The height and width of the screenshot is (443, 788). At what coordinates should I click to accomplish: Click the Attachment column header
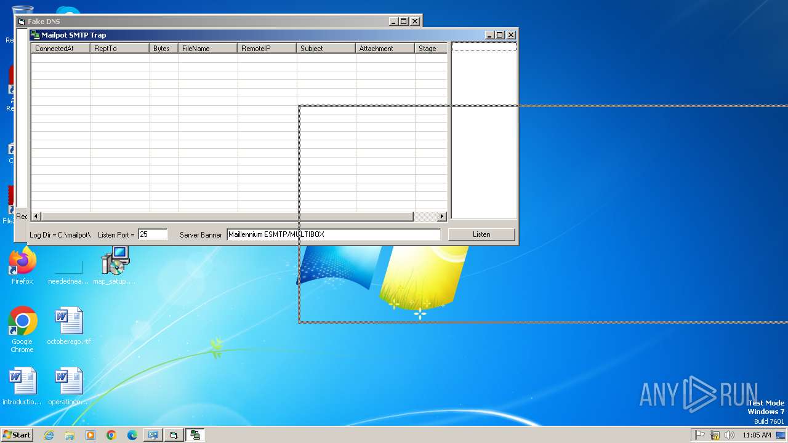(385, 48)
